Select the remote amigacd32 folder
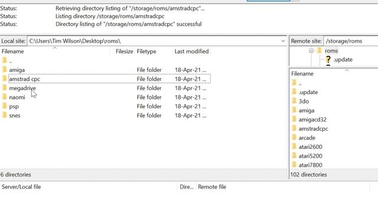The height and width of the screenshot is (212, 378). 312,120
